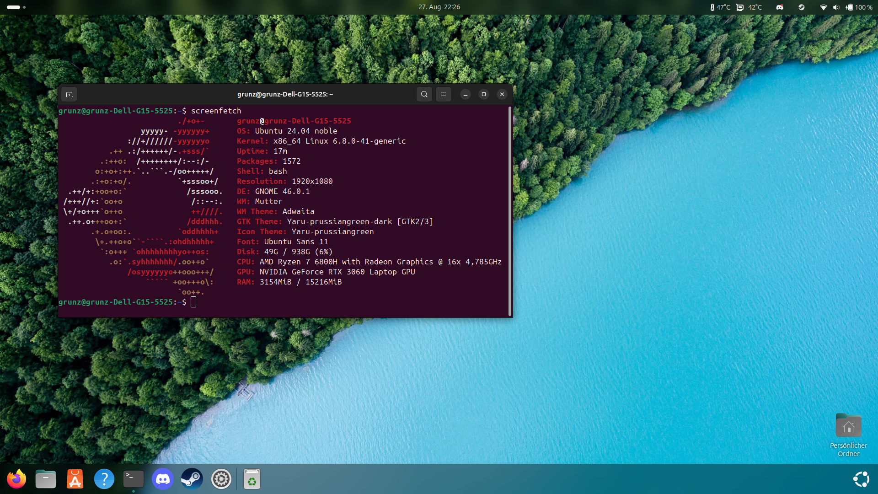Open a new terminal tab
The image size is (878, 494).
[x=69, y=95]
